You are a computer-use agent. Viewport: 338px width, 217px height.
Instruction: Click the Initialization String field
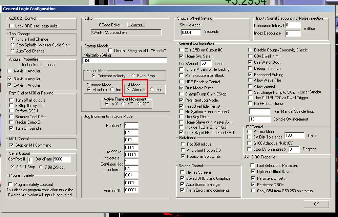pyautogui.click(x=125, y=61)
